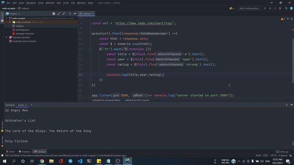Image resolution: width=294 pixels, height=165 pixels.
Task: Click index.js breadcrumb in navigation bar
Action: tap(24, 8)
